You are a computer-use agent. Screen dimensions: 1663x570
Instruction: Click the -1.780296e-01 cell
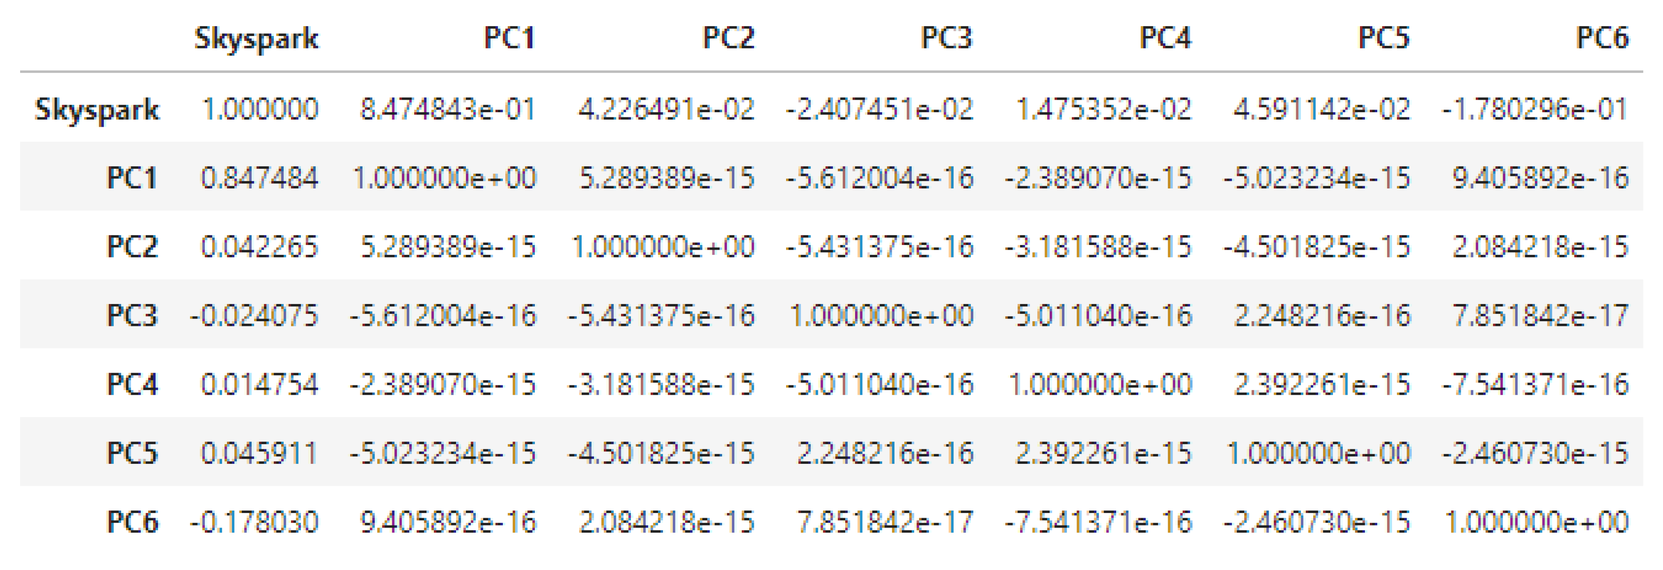click(x=1535, y=109)
